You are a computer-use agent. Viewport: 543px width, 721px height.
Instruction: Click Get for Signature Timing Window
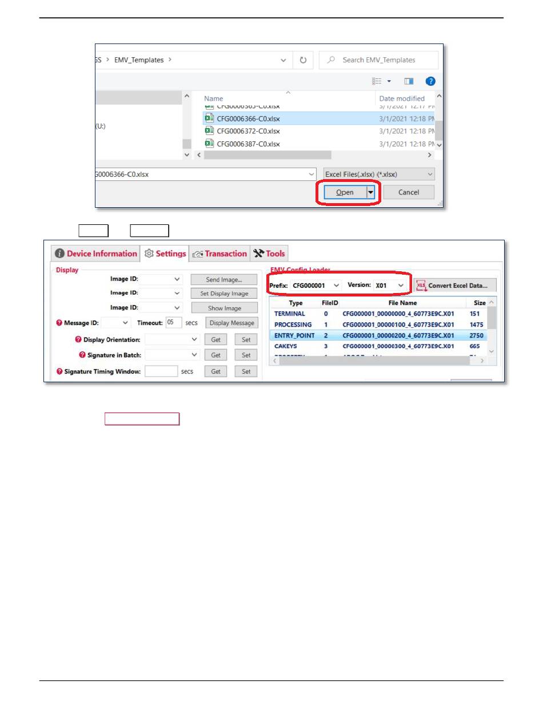[x=215, y=371]
